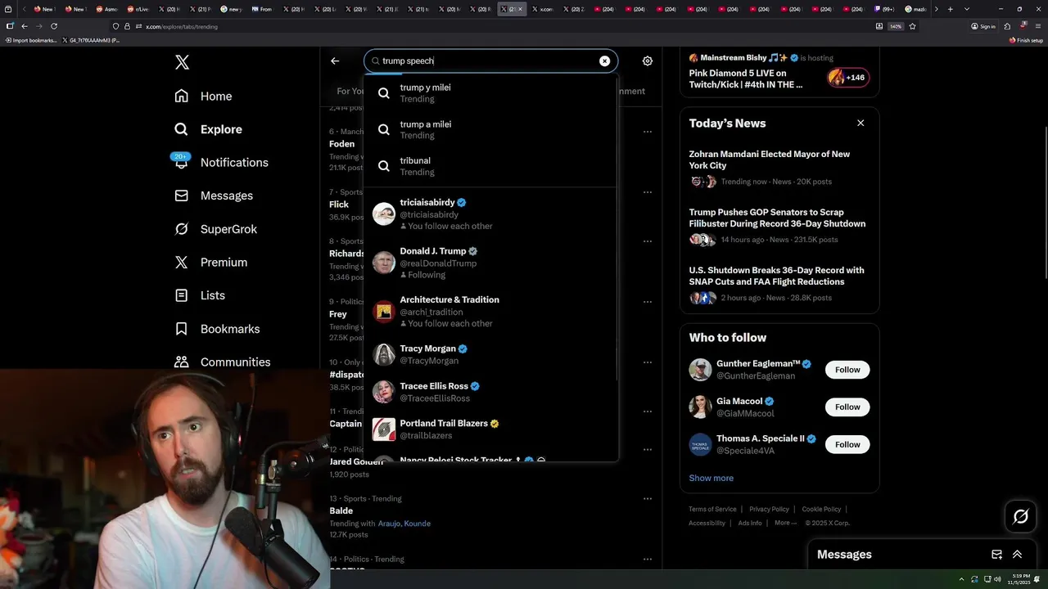Viewport: 1048px width, 589px height.
Task: Open Bookmarks in sidebar
Action: pyautogui.click(x=218, y=329)
